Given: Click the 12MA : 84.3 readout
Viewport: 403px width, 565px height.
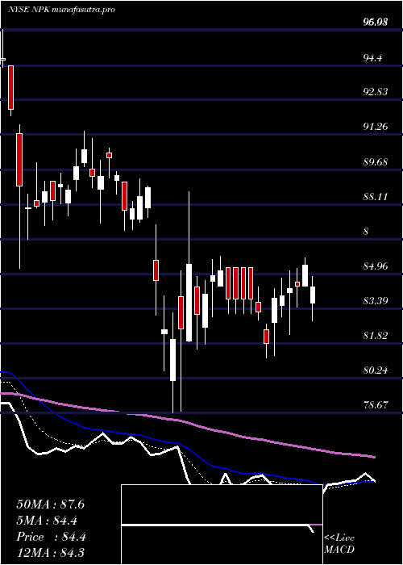Looking at the screenshot, I should [50, 553].
